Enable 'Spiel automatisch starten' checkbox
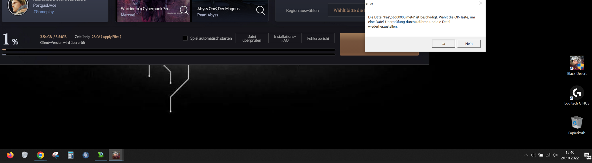This screenshot has height=163, width=592. pos(185,38)
